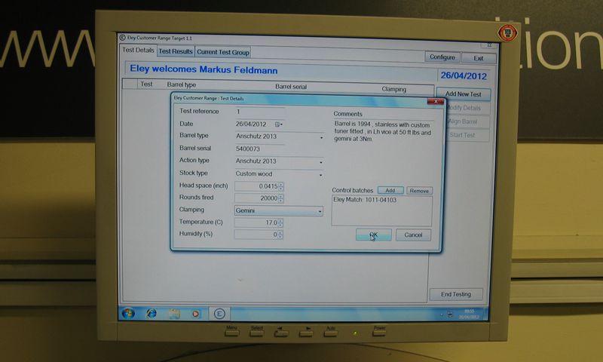Screen dimensions: 603x362
Task: Close the Test Details dialog
Action: 436,102
